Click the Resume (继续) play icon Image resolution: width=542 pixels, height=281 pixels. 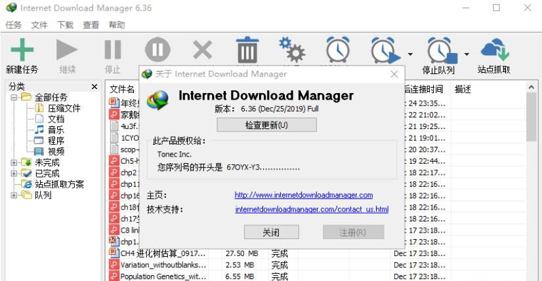67,49
